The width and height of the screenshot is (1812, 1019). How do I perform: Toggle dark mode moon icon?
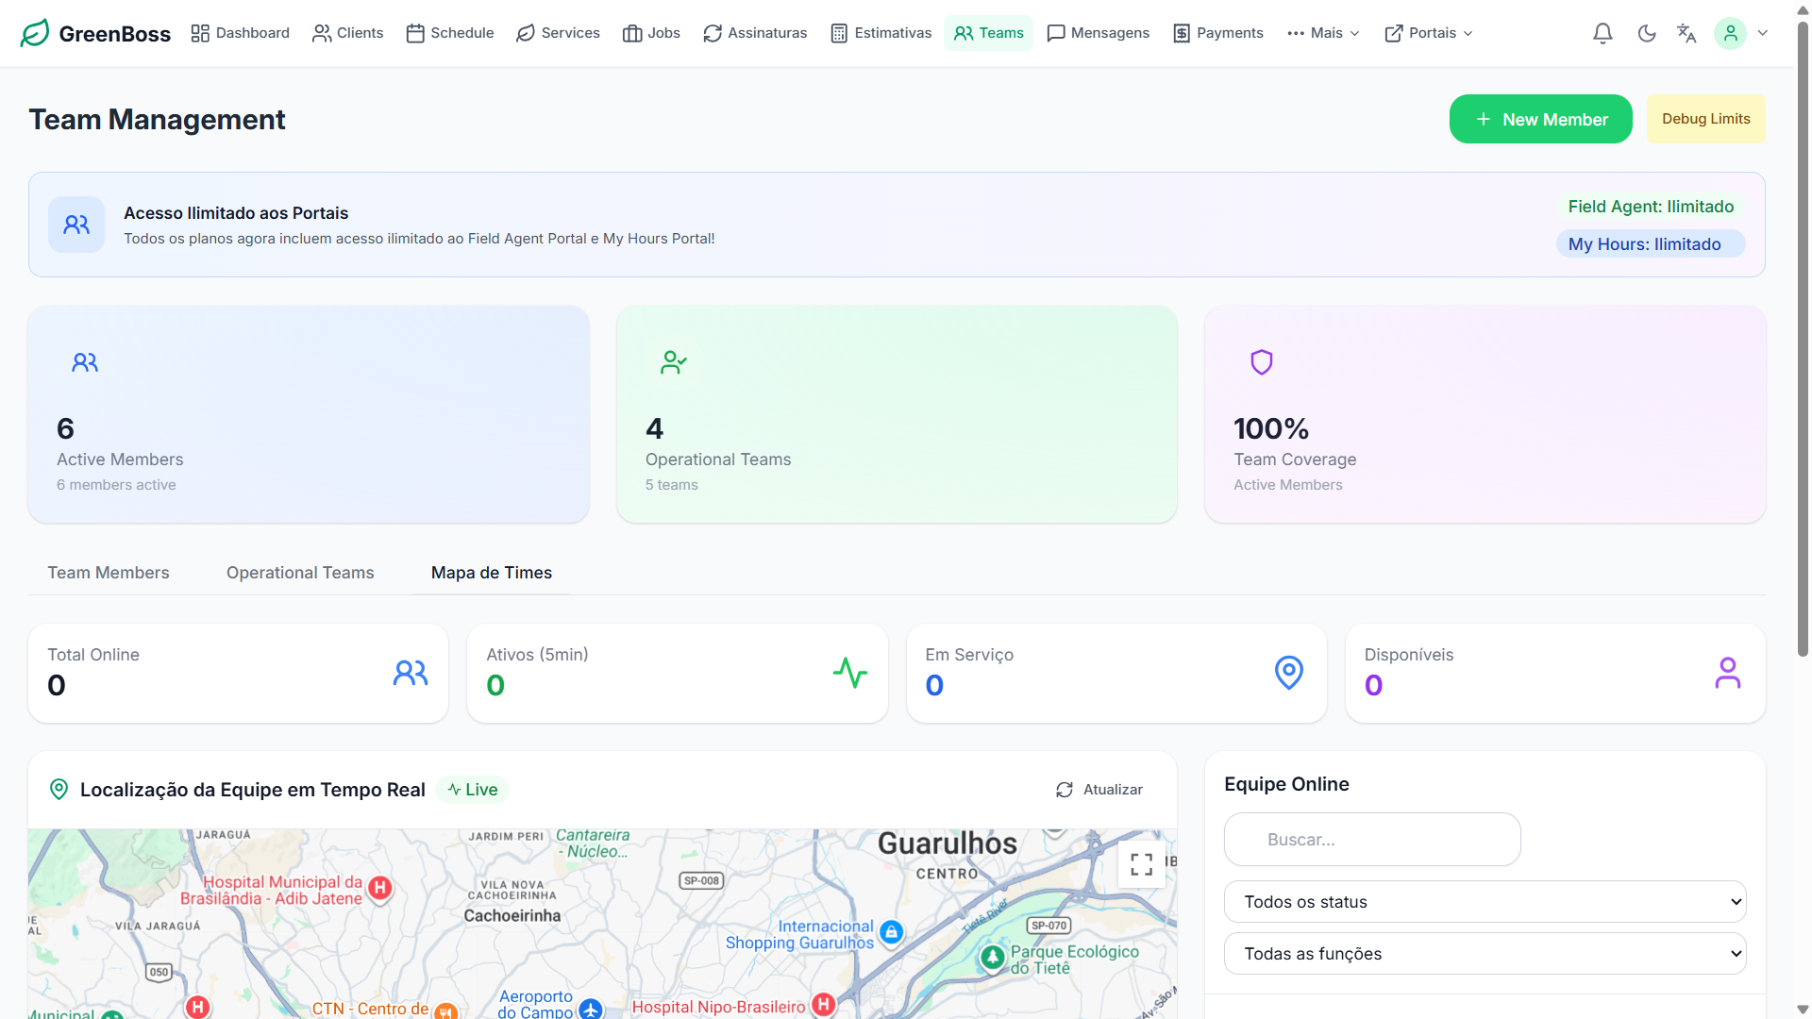(x=1647, y=33)
